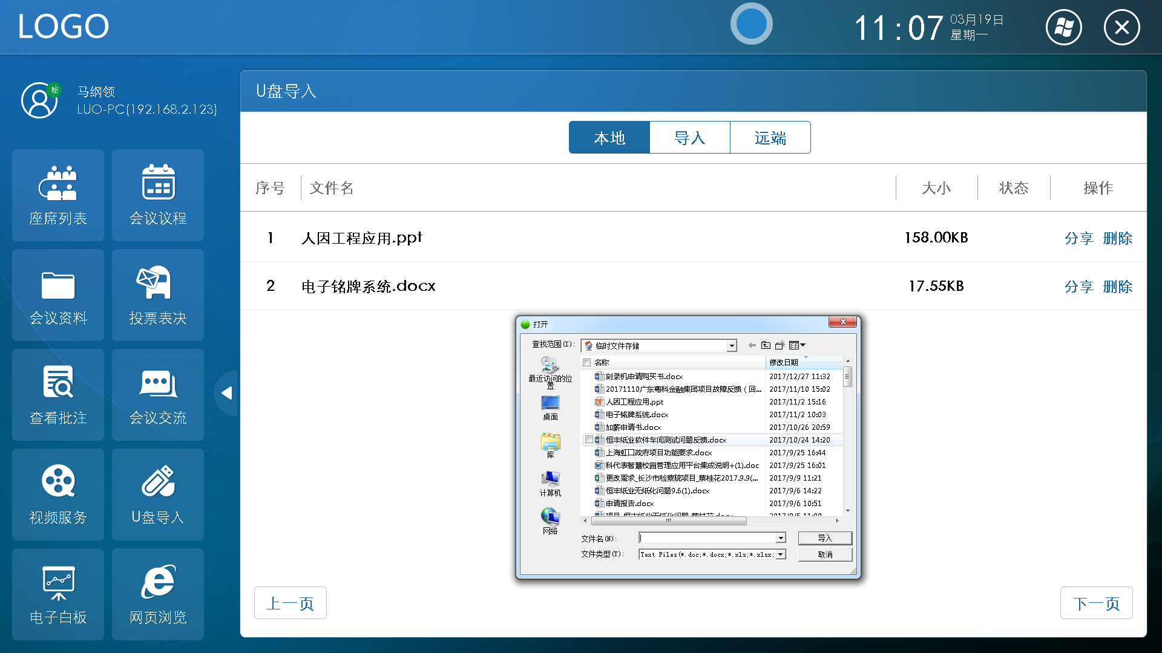Screen dimensions: 1162x653
Task: Click the 上一页 previous page button
Action: pos(290,603)
